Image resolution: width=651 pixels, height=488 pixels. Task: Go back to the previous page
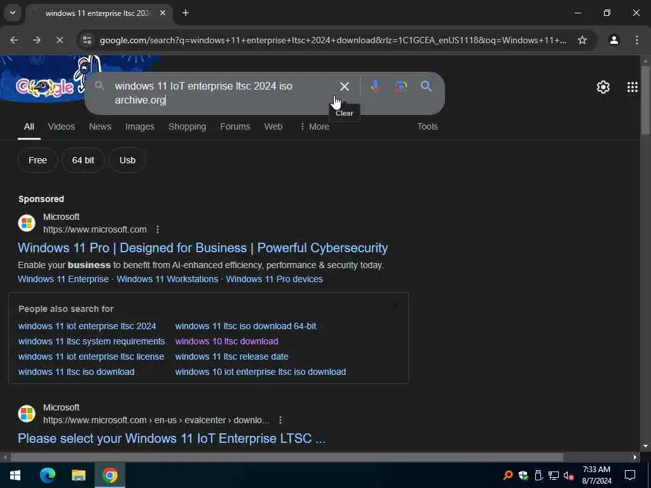click(x=14, y=40)
